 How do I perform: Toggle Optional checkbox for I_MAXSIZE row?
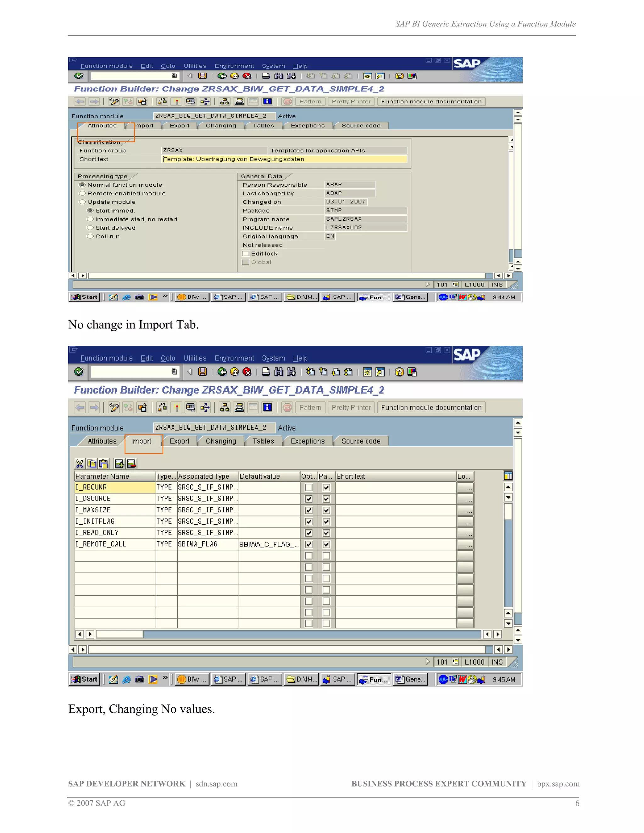(x=309, y=510)
